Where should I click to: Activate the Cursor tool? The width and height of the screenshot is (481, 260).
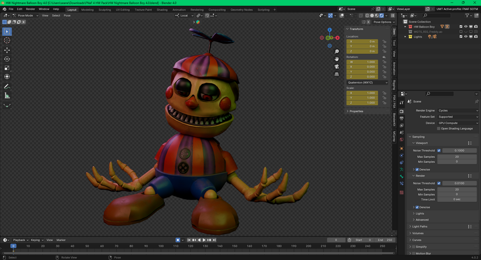tap(7, 41)
